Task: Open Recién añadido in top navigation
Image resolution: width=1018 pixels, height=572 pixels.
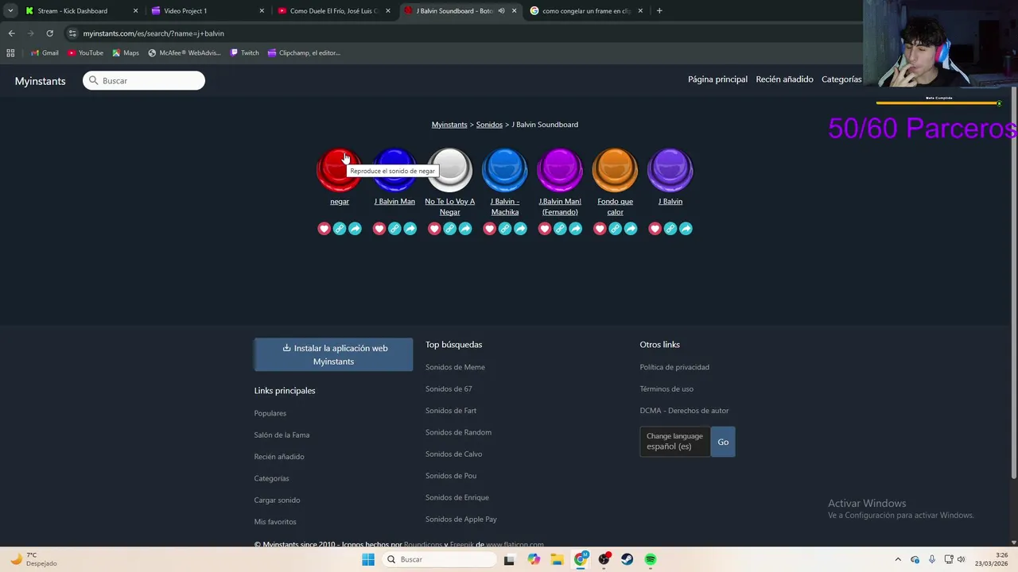Action: pos(784,79)
